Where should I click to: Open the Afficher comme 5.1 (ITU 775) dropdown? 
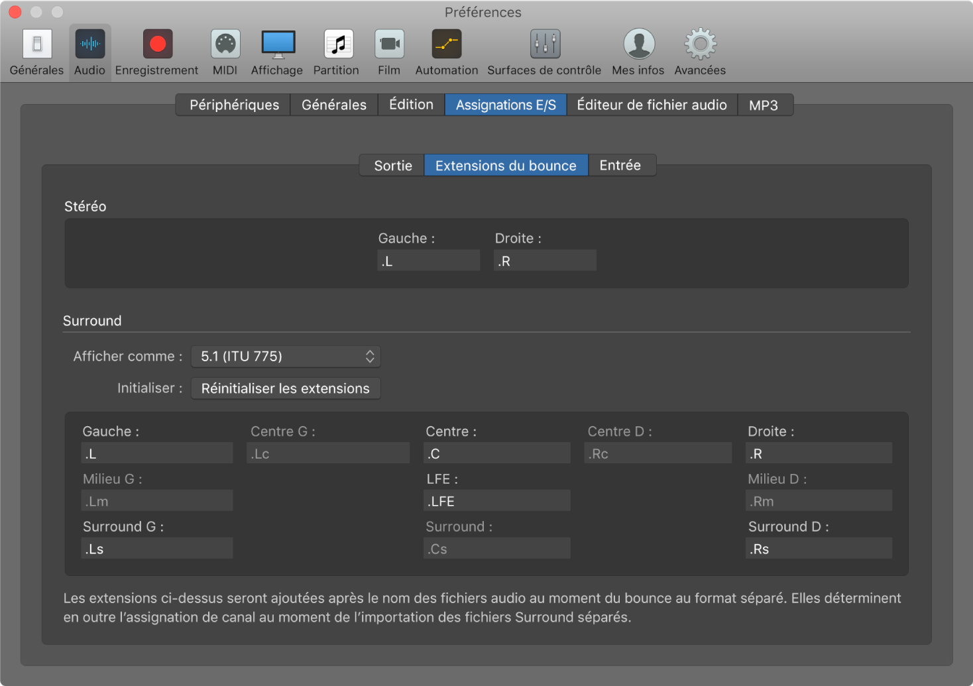pyautogui.click(x=286, y=357)
